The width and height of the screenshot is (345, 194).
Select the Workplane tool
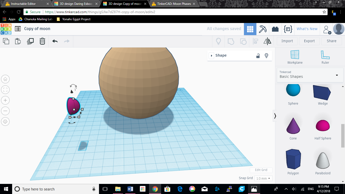pos(295,57)
